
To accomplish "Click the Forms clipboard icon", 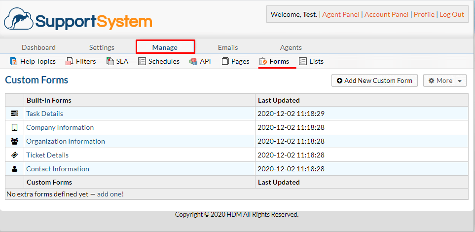I will click(x=263, y=62).
